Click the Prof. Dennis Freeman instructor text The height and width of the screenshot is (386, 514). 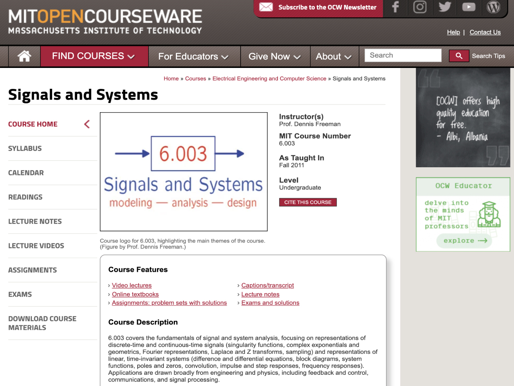(310, 124)
